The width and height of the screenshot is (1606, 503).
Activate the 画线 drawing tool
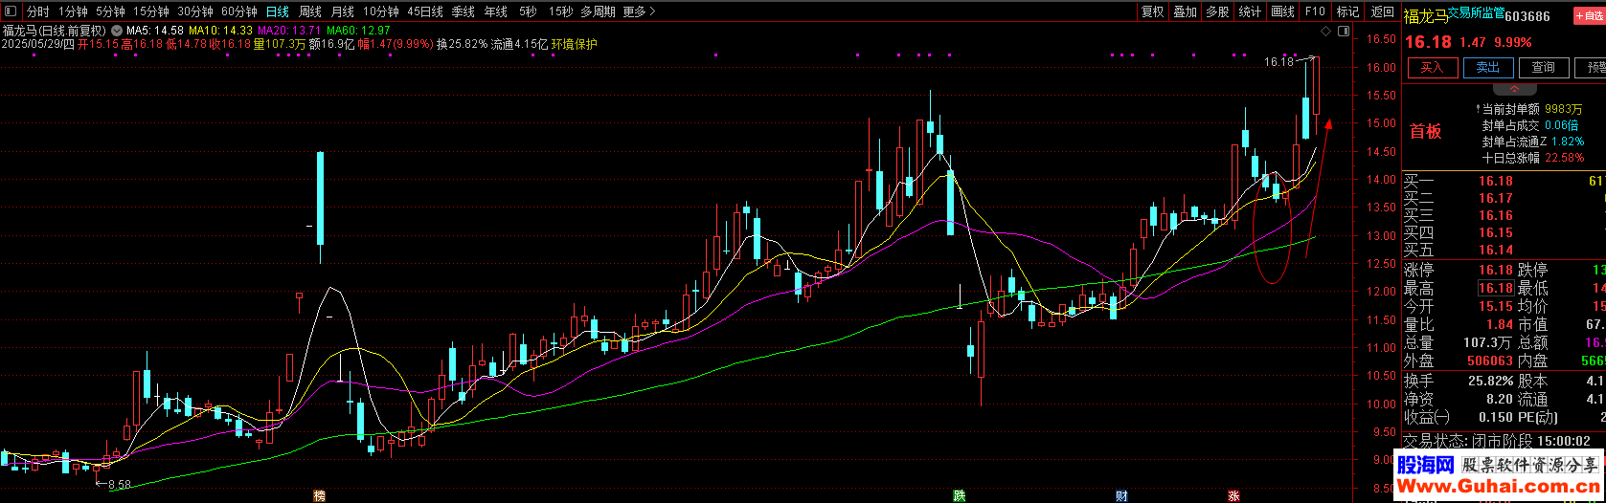coord(1282,11)
